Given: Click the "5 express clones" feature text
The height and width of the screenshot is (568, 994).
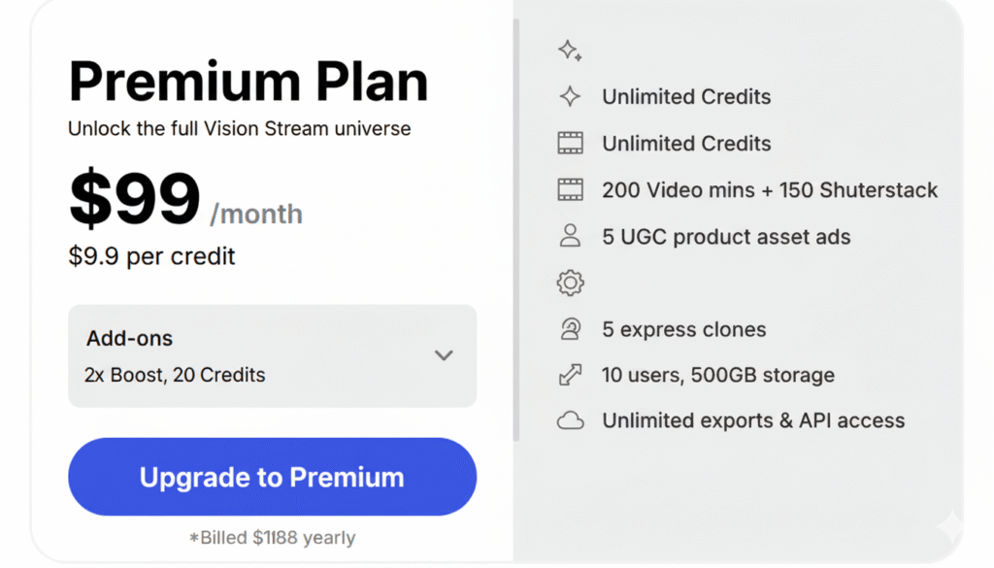Looking at the screenshot, I should pyautogui.click(x=683, y=329).
